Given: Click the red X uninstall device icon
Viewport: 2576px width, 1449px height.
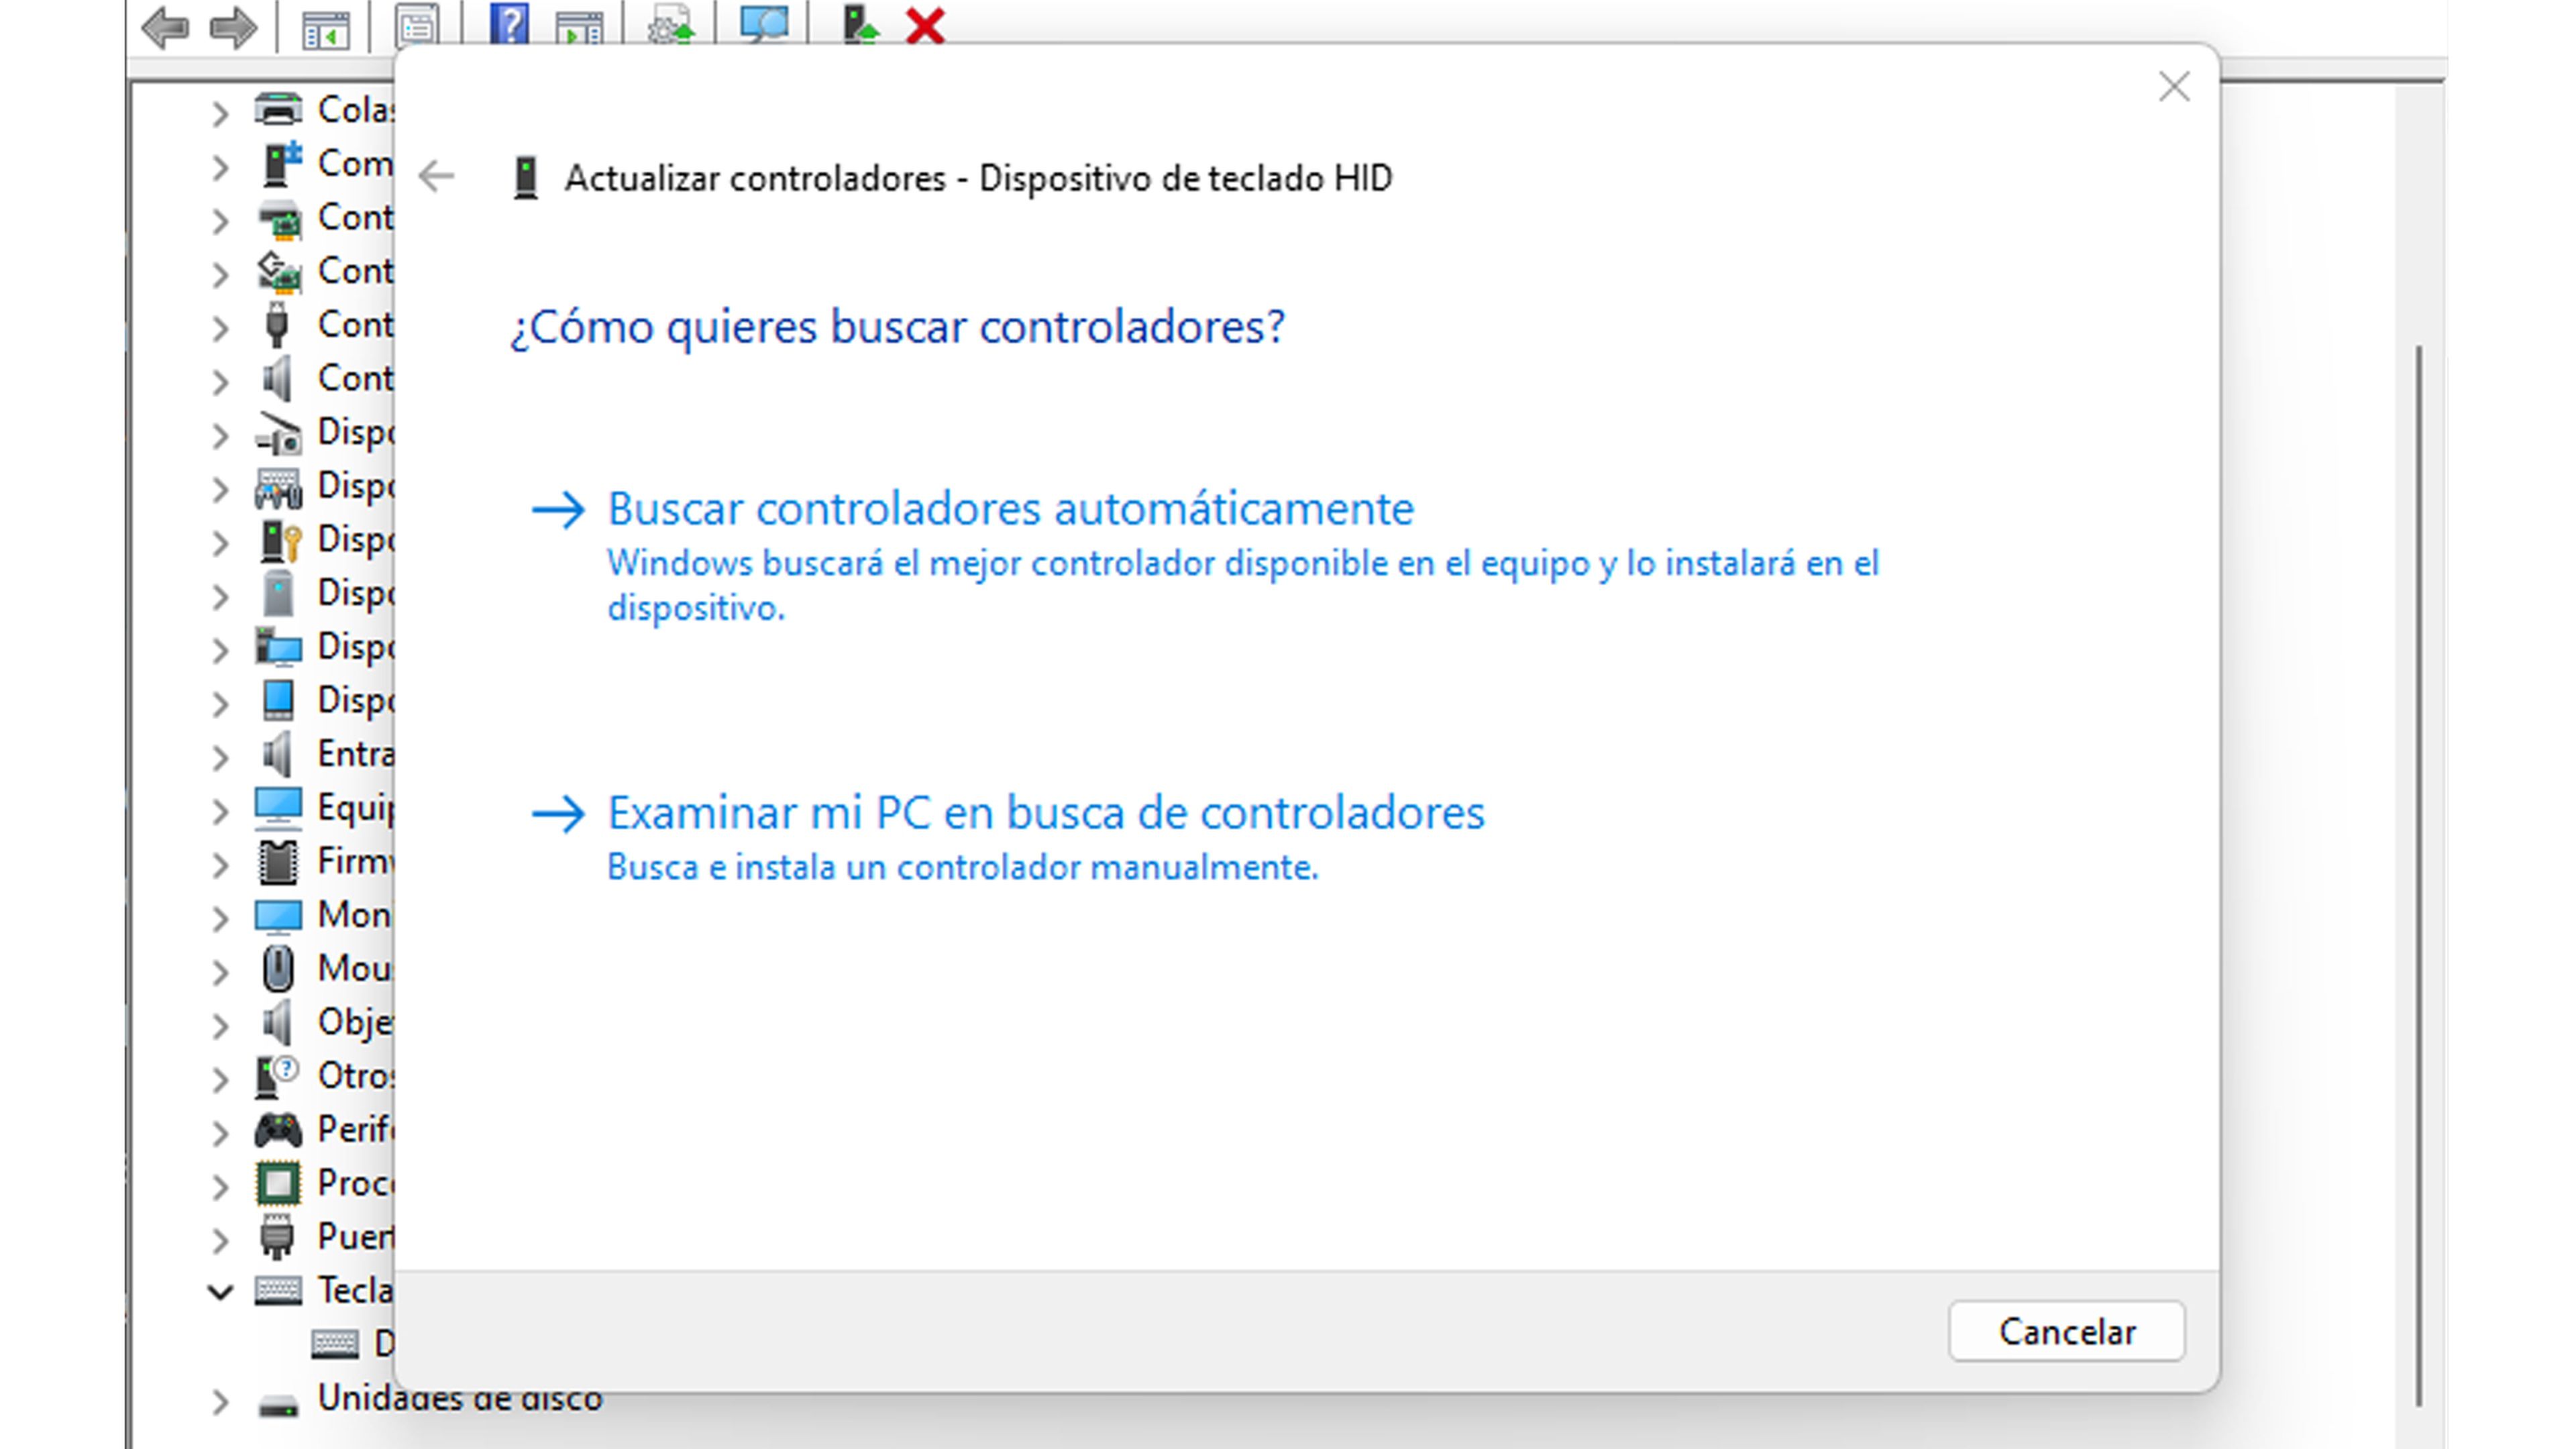Looking at the screenshot, I should tap(925, 26).
